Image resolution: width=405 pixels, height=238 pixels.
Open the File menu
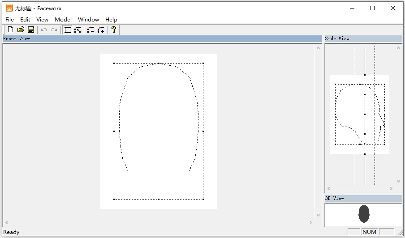(9, 19)
